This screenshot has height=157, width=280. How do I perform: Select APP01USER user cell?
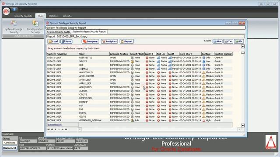(94, 80)
